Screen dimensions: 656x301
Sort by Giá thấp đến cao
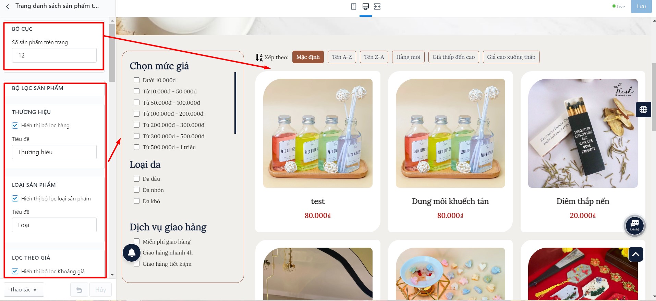tap(453, 57)
